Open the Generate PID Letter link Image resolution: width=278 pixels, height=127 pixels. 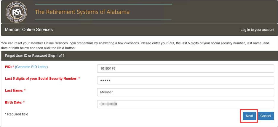pyautogui.click(x=31, y=67)
